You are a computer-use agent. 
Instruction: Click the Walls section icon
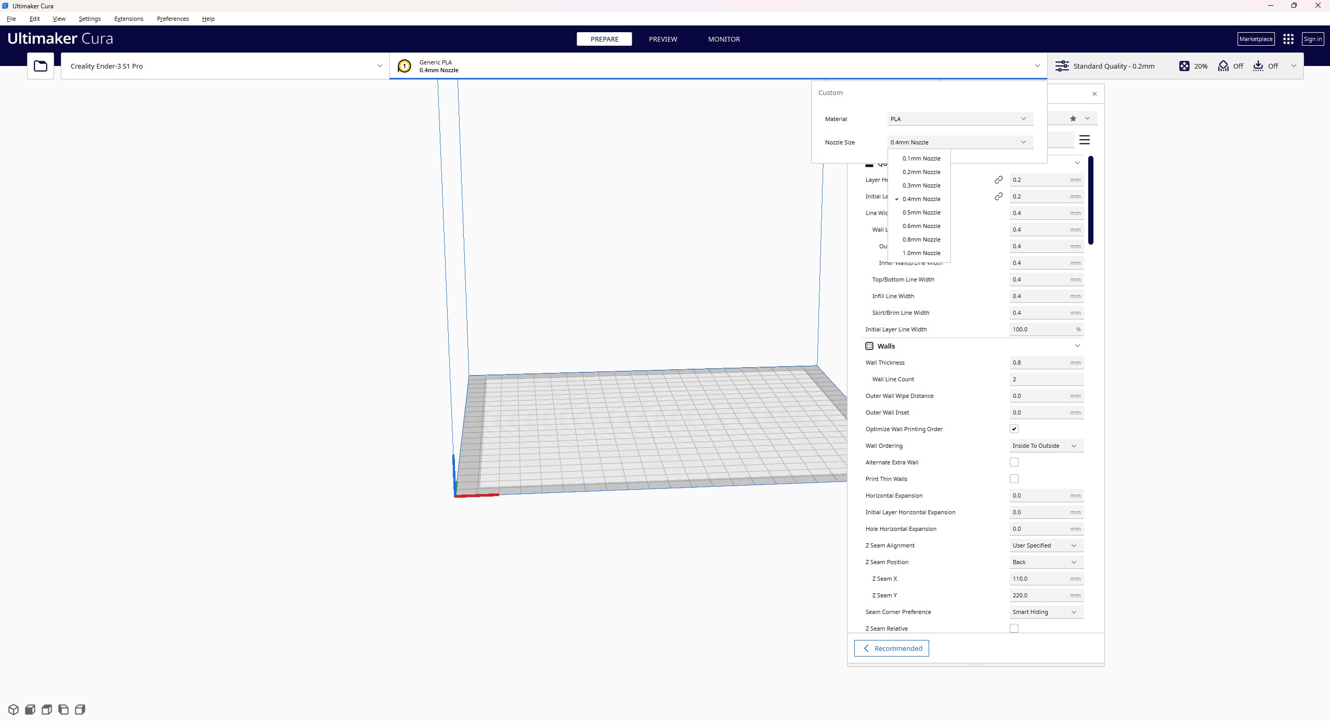[869, 346]
